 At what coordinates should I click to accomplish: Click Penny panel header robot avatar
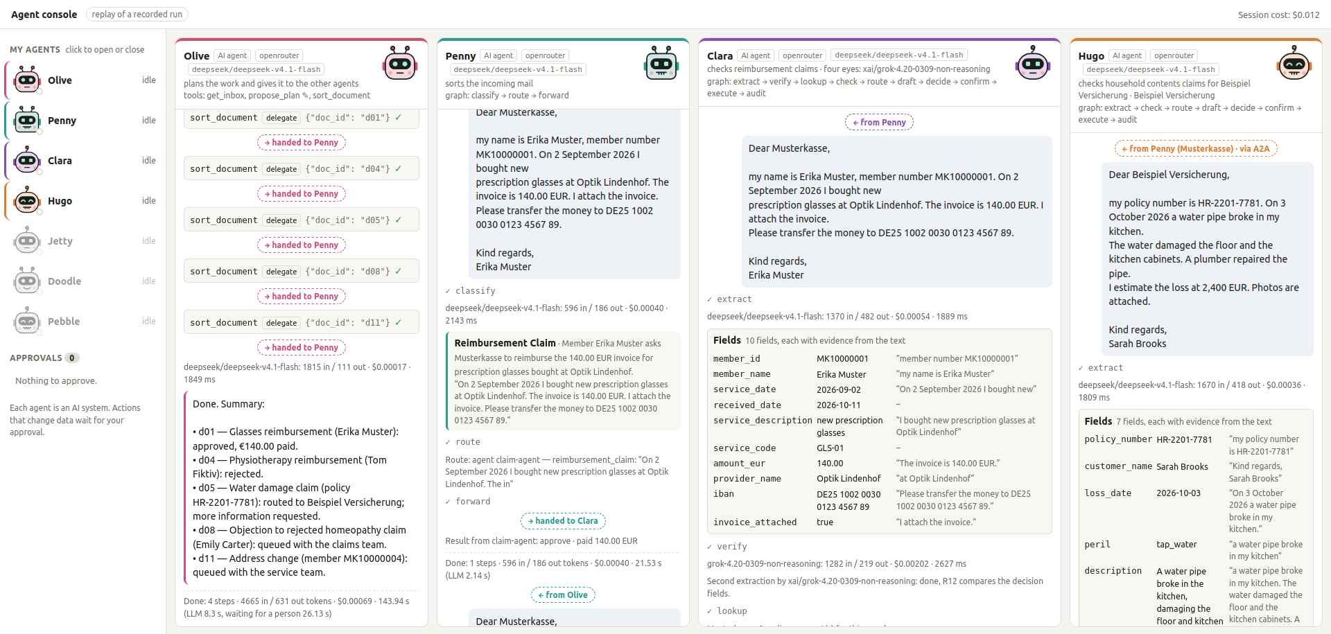click(661, 64)
